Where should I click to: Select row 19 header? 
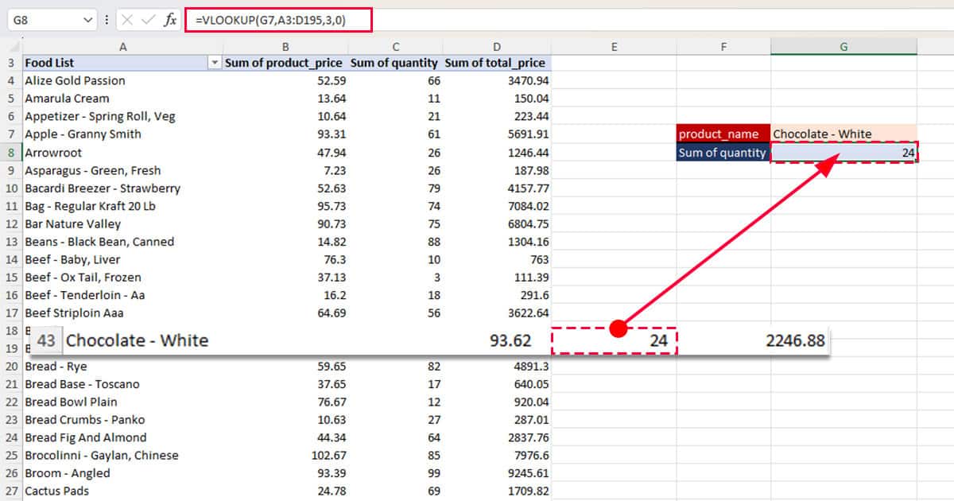(10, 348)
